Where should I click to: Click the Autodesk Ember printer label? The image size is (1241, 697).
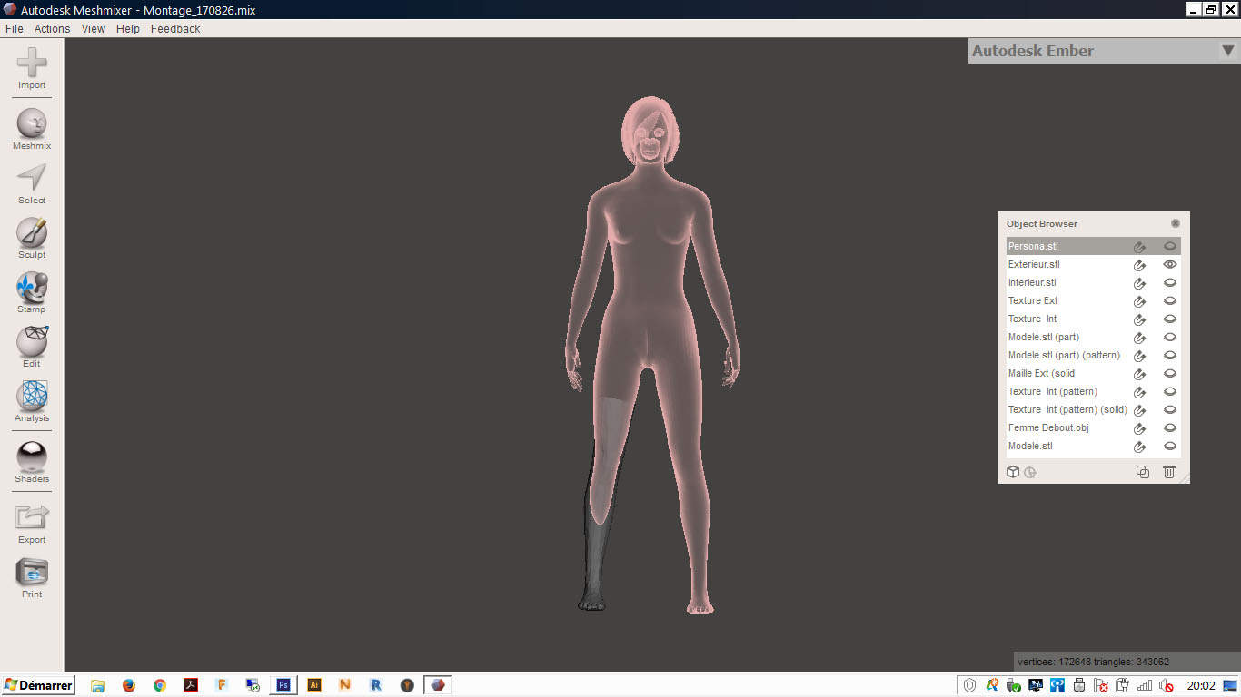[x=1033, y=51]
